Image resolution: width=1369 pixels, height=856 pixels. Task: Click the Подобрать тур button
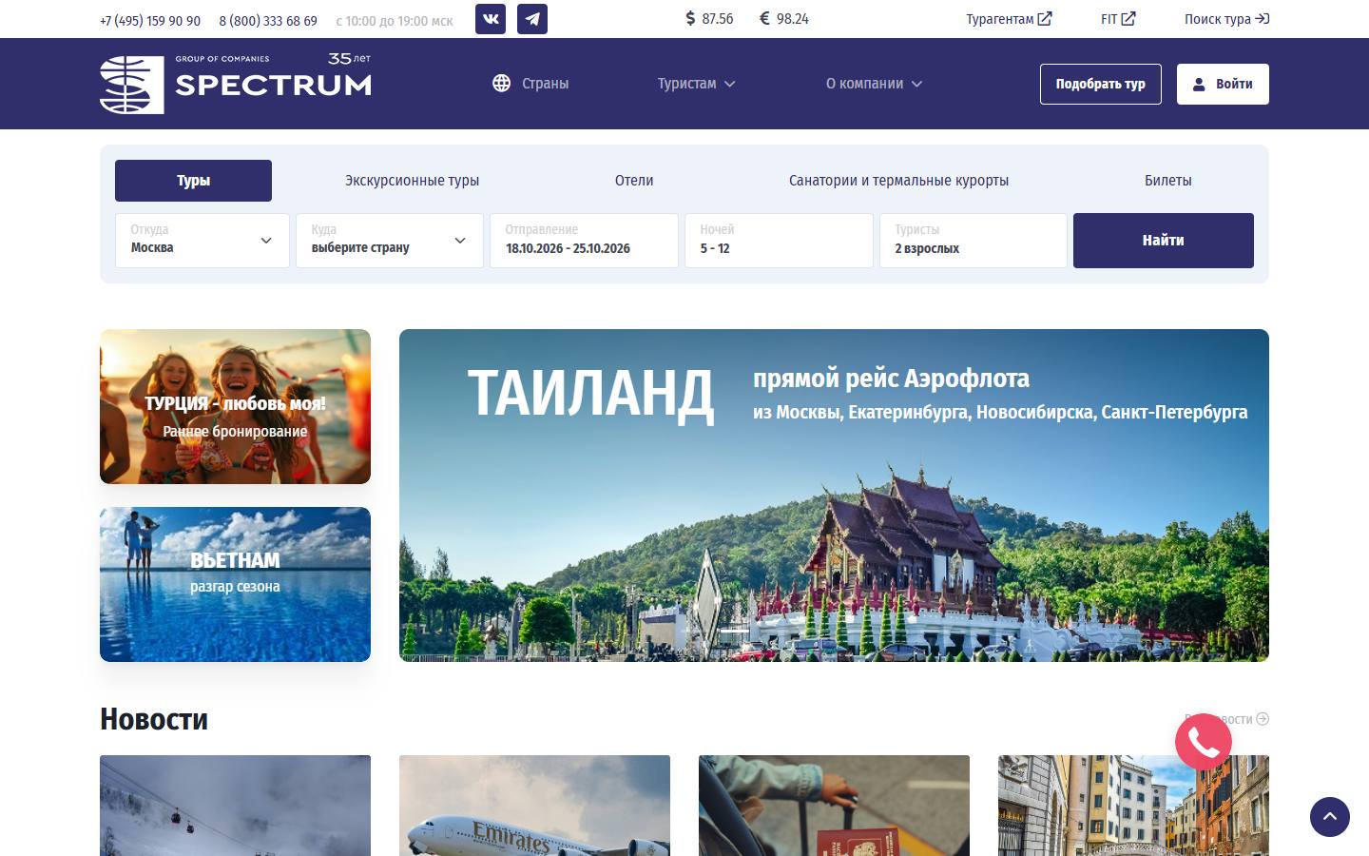pyautogui.click(x=1101, y=84)
